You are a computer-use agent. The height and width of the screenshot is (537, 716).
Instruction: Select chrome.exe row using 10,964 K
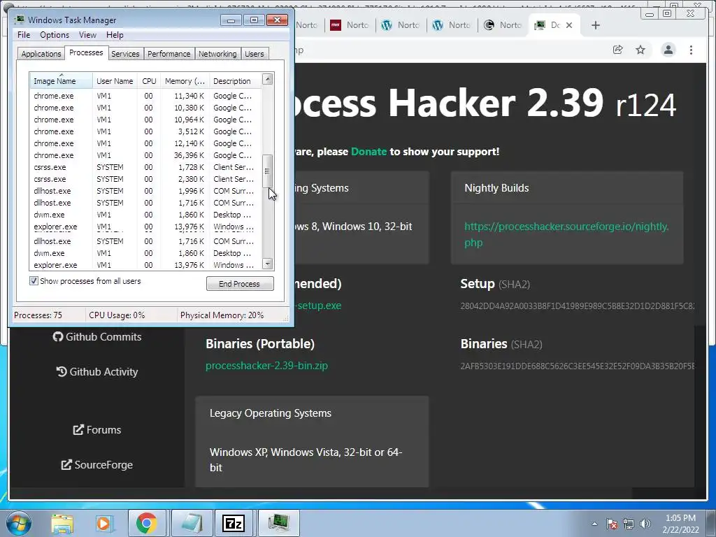(145, 120)
